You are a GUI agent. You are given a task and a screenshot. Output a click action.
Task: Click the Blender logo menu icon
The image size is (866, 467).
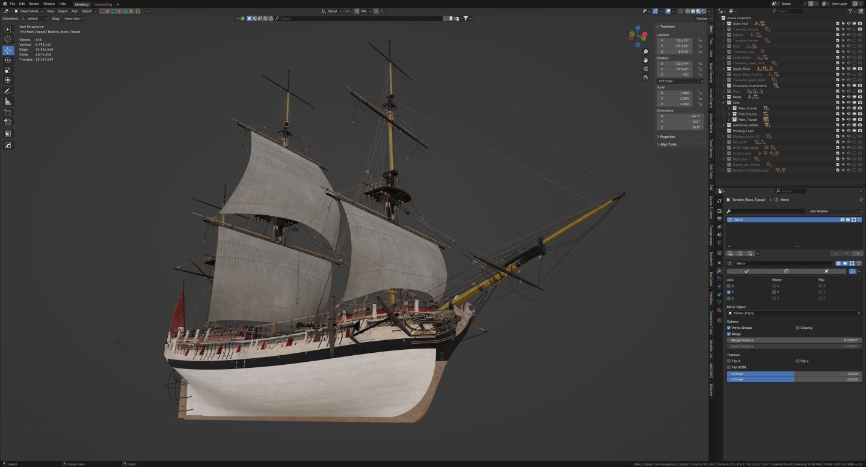click(x=4, y=4)
